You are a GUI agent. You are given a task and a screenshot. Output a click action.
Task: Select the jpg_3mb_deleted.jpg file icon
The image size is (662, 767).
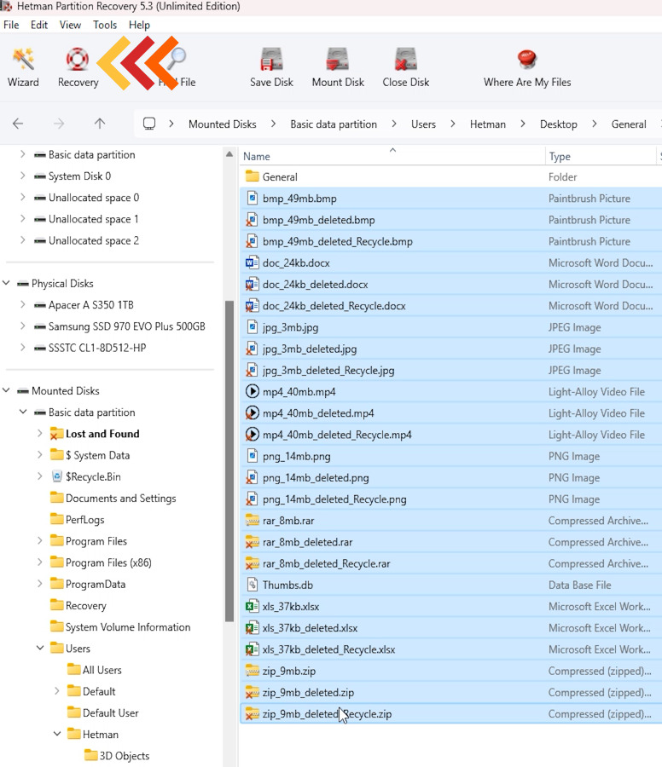click(252, 349)
